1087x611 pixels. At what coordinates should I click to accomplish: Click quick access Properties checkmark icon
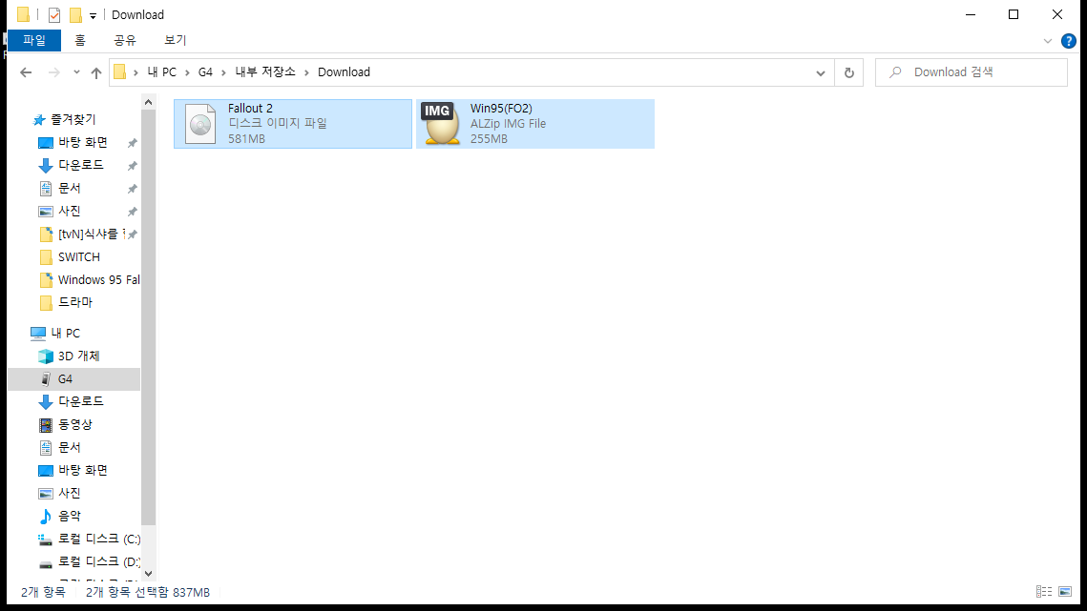[54, 14]
